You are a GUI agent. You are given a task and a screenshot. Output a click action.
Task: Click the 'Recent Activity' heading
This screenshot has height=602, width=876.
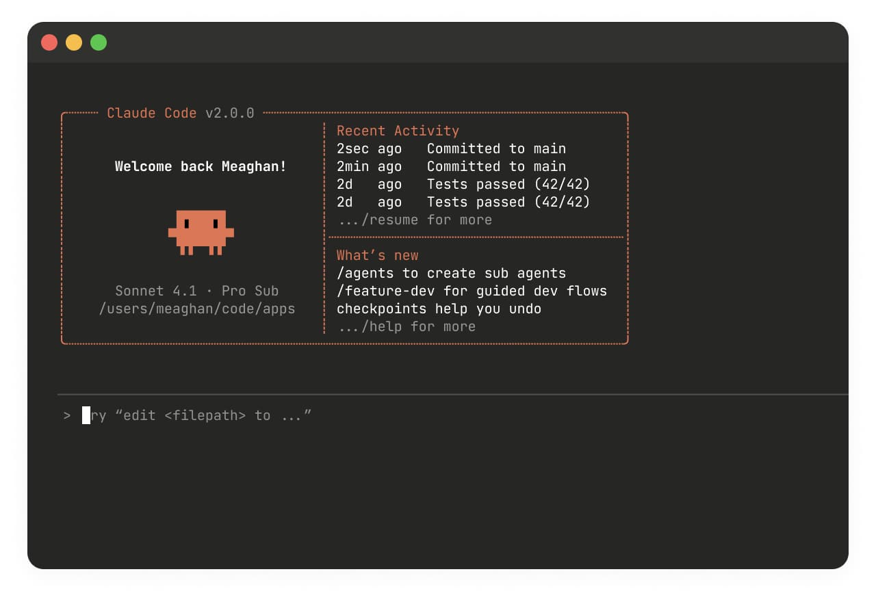coord(398,131)
